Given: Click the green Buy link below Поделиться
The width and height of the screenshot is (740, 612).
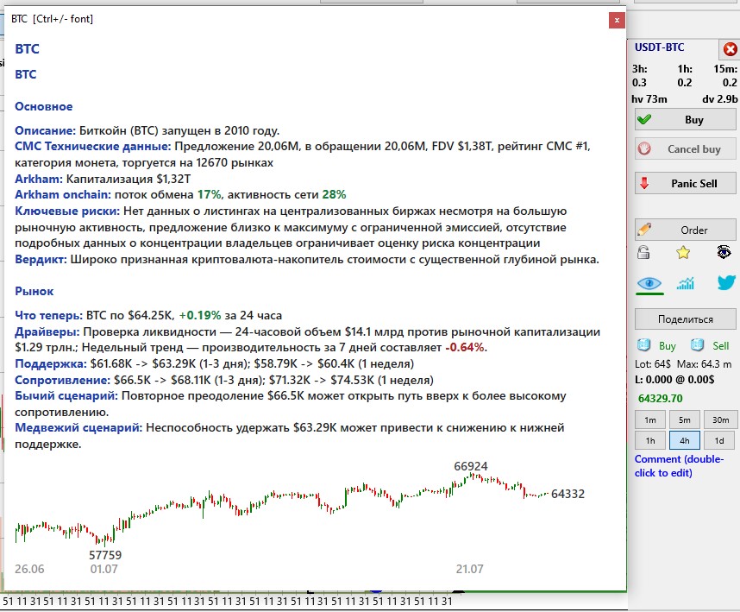Looking at the screenshot, I should (x=668, y=345).
